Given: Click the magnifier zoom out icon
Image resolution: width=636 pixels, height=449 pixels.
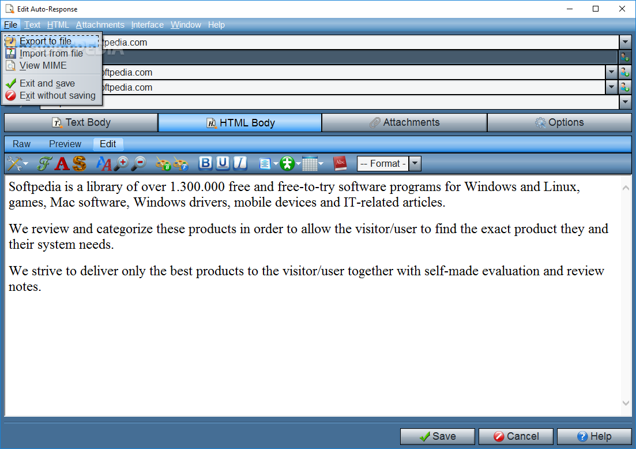Looking at the screenshot, I should click(x=139, y=163).
